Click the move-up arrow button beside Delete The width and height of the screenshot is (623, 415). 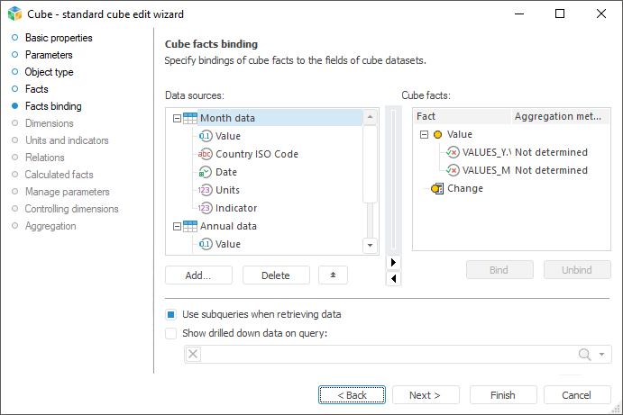tap(333, 275)
